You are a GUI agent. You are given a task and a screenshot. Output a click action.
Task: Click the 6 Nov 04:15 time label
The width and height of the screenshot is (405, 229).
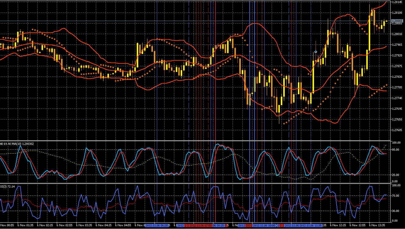(103, 225)
